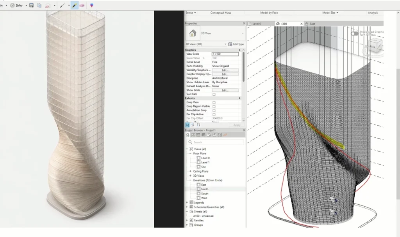
Task: Enable Far Clip Active checkbox
Action: pos(214,114)
